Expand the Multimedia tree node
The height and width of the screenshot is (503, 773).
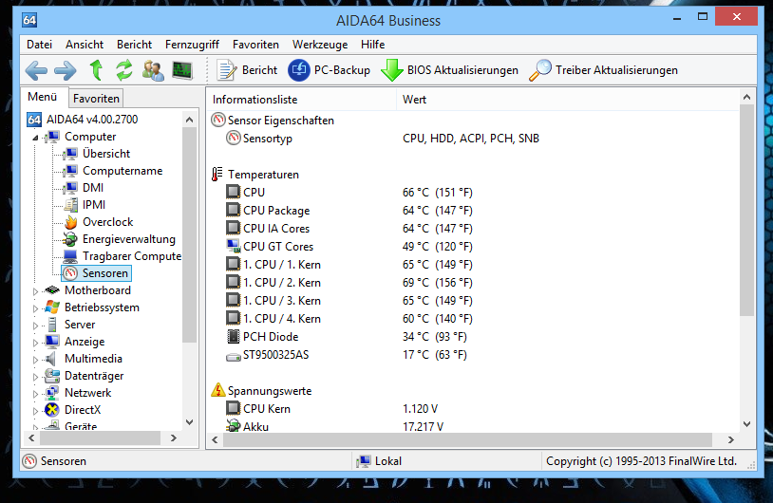point(35,360)
